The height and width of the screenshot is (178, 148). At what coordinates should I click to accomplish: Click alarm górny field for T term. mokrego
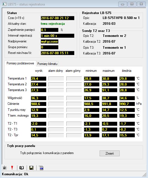click(x=74, y=116)
